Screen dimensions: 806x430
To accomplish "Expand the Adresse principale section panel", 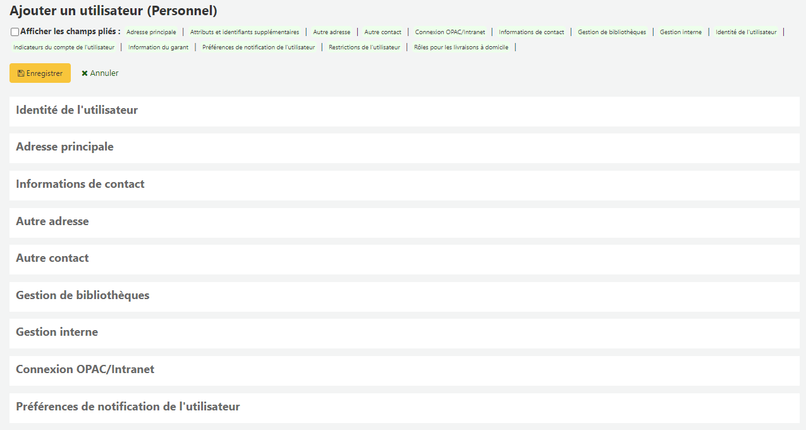I will pos(64,147).
